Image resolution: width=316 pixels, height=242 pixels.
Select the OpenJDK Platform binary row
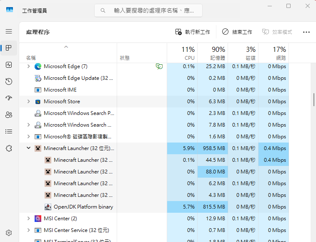coord(154,207)
